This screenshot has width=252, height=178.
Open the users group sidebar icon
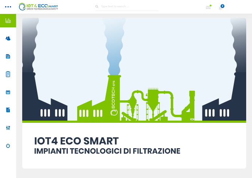point(8,39)
